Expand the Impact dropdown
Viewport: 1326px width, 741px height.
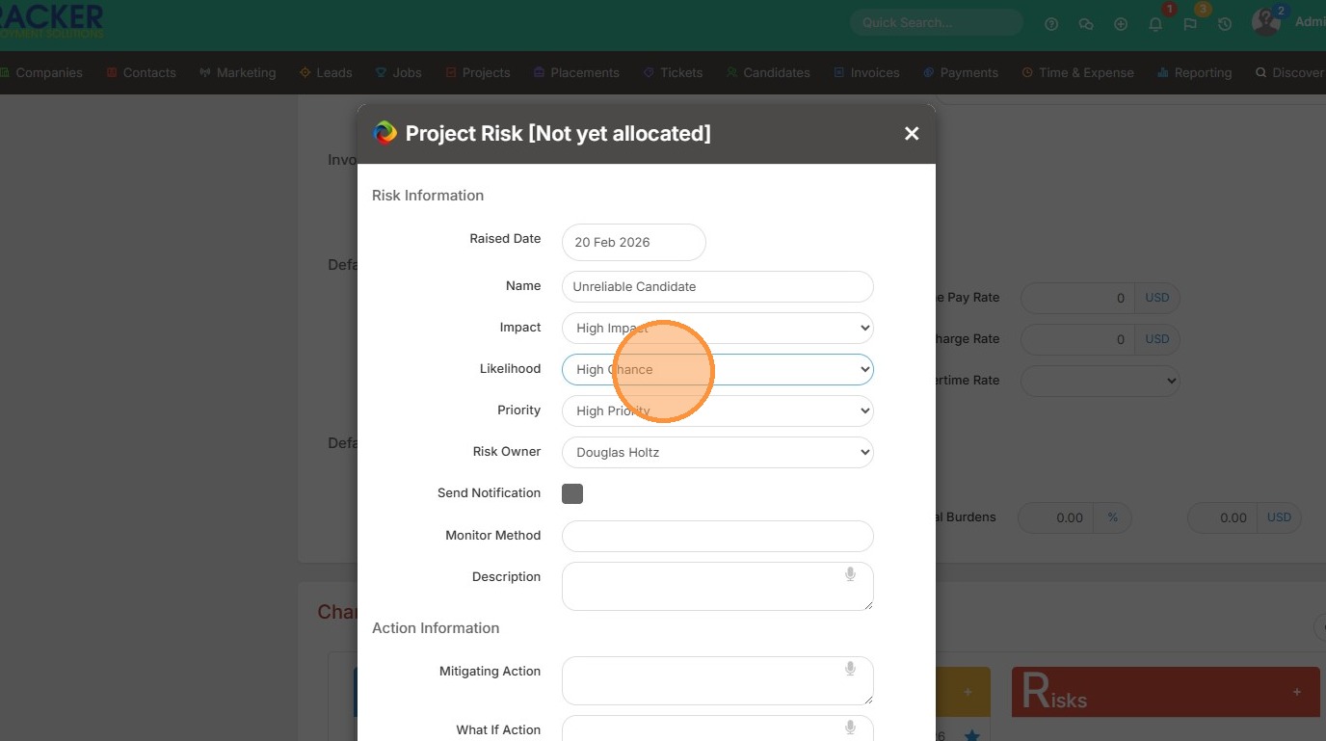coord(717,328)
